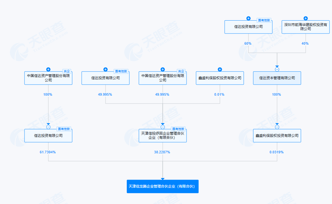Open 天津信龙腾企业管理合伙企业 blue company box
This screenshot has width=332, height=204.
[x=162, y=186]
